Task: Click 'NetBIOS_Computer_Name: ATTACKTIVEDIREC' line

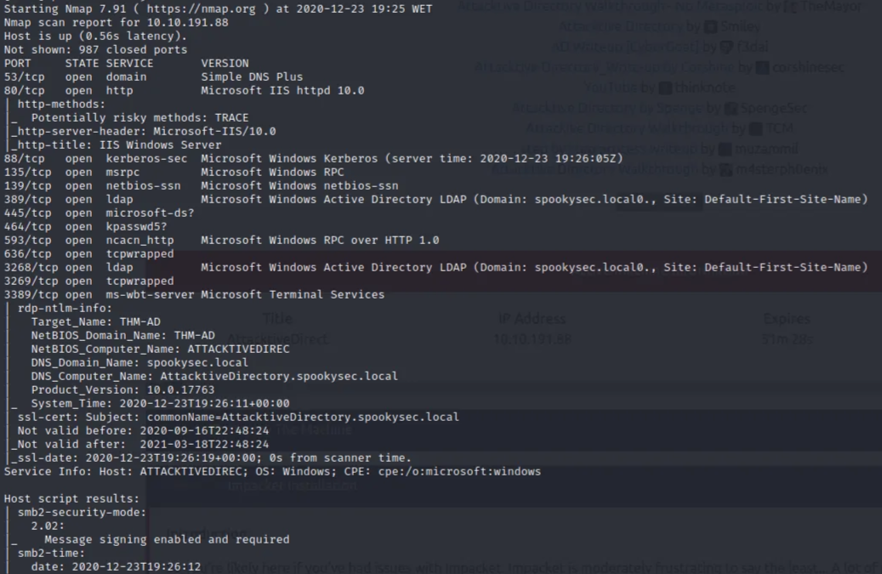Action: pyautogui.click(x=160, y=350)
